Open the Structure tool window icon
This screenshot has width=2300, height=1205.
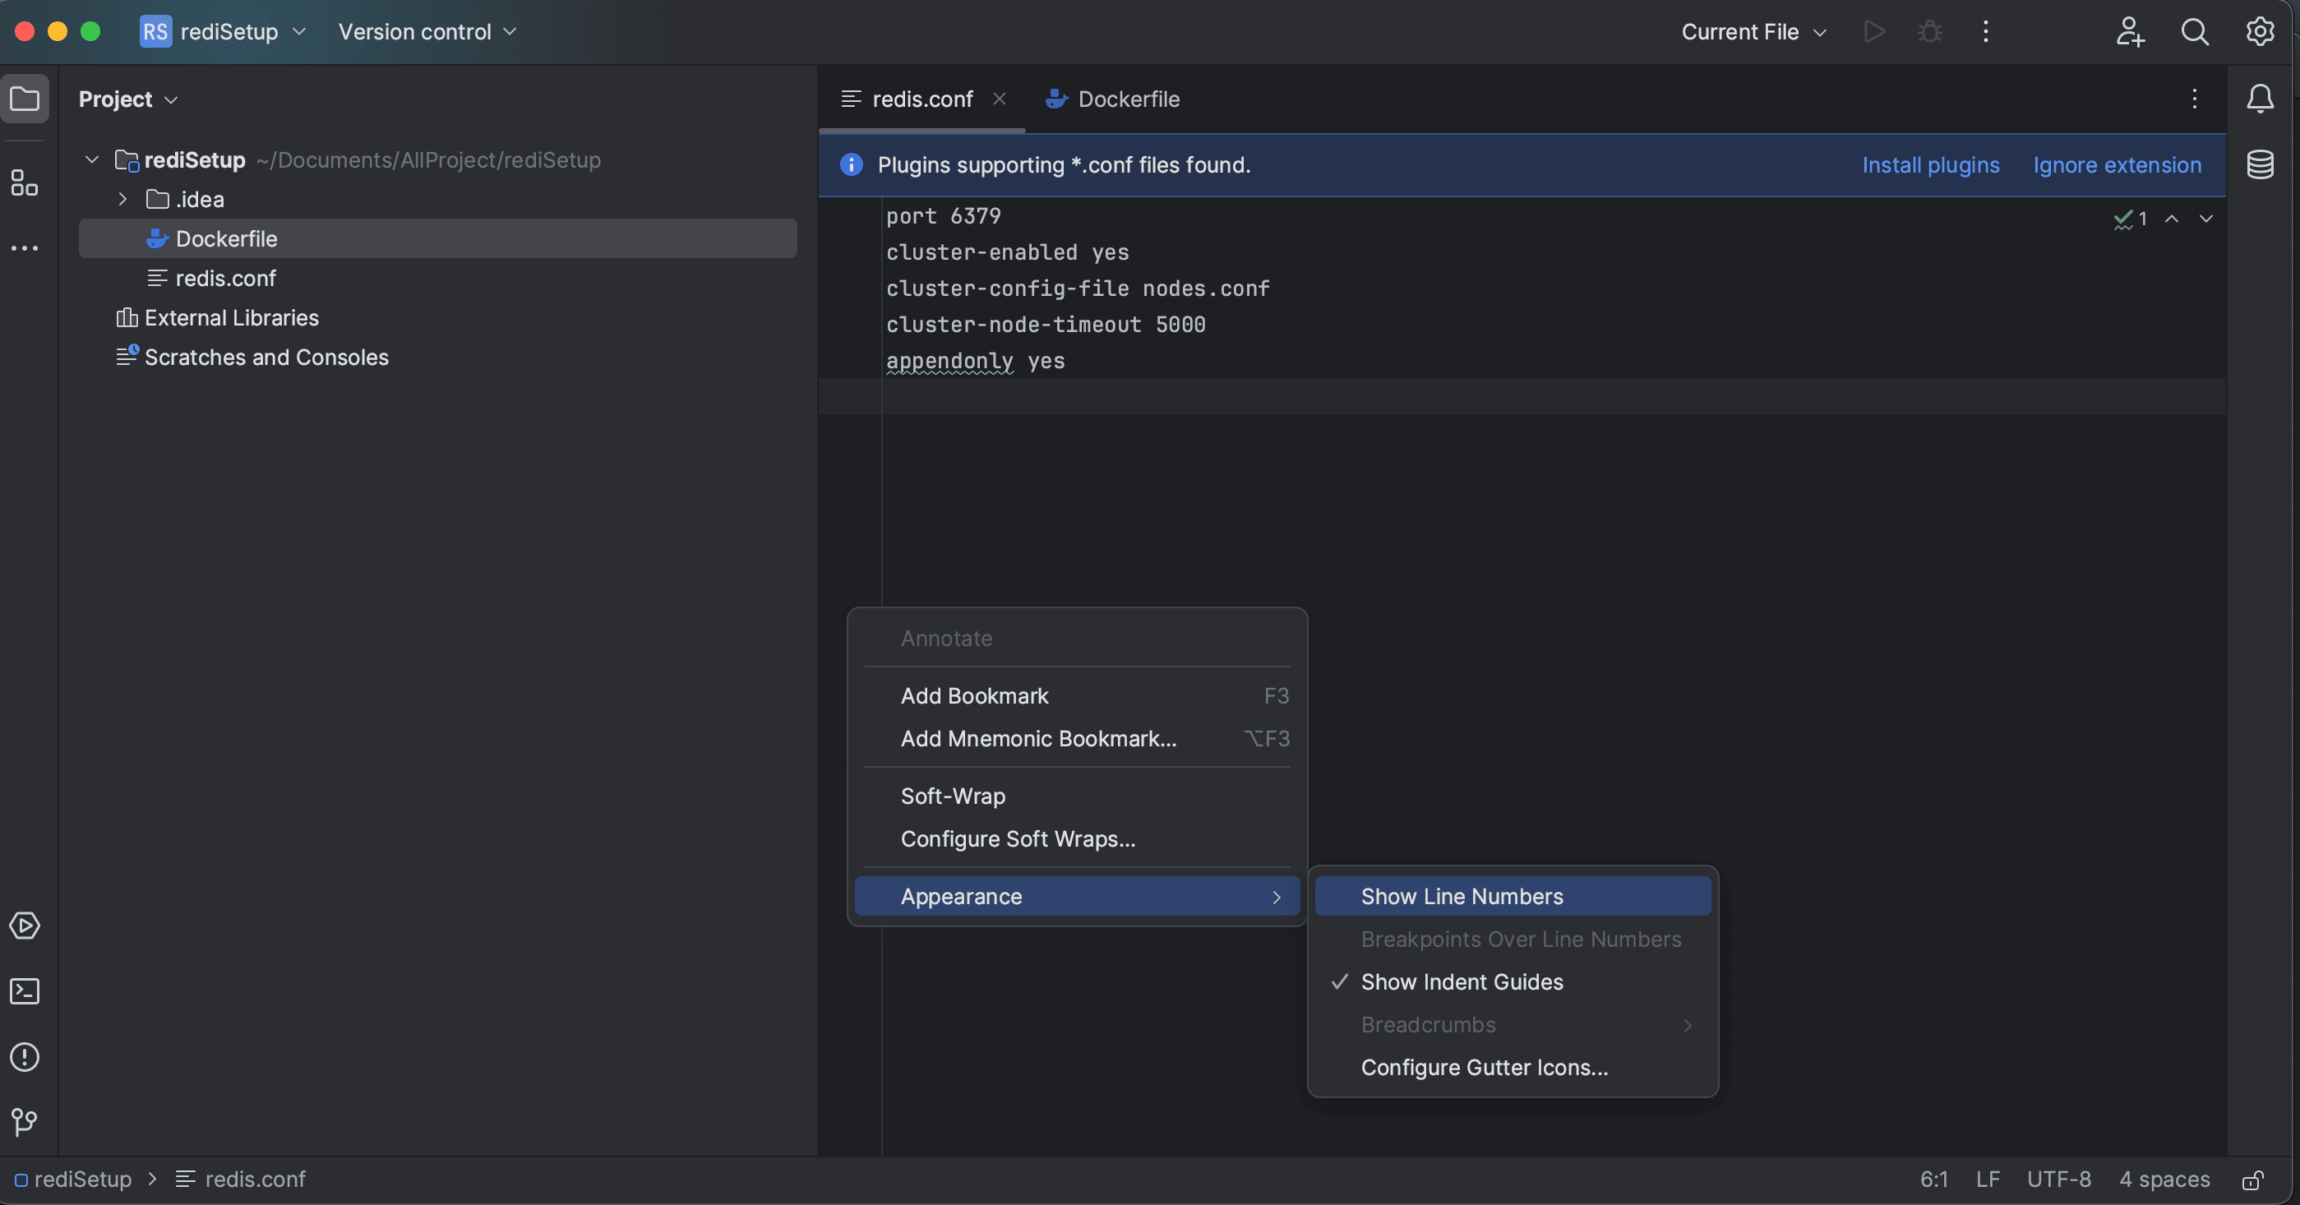click(25, 183)
